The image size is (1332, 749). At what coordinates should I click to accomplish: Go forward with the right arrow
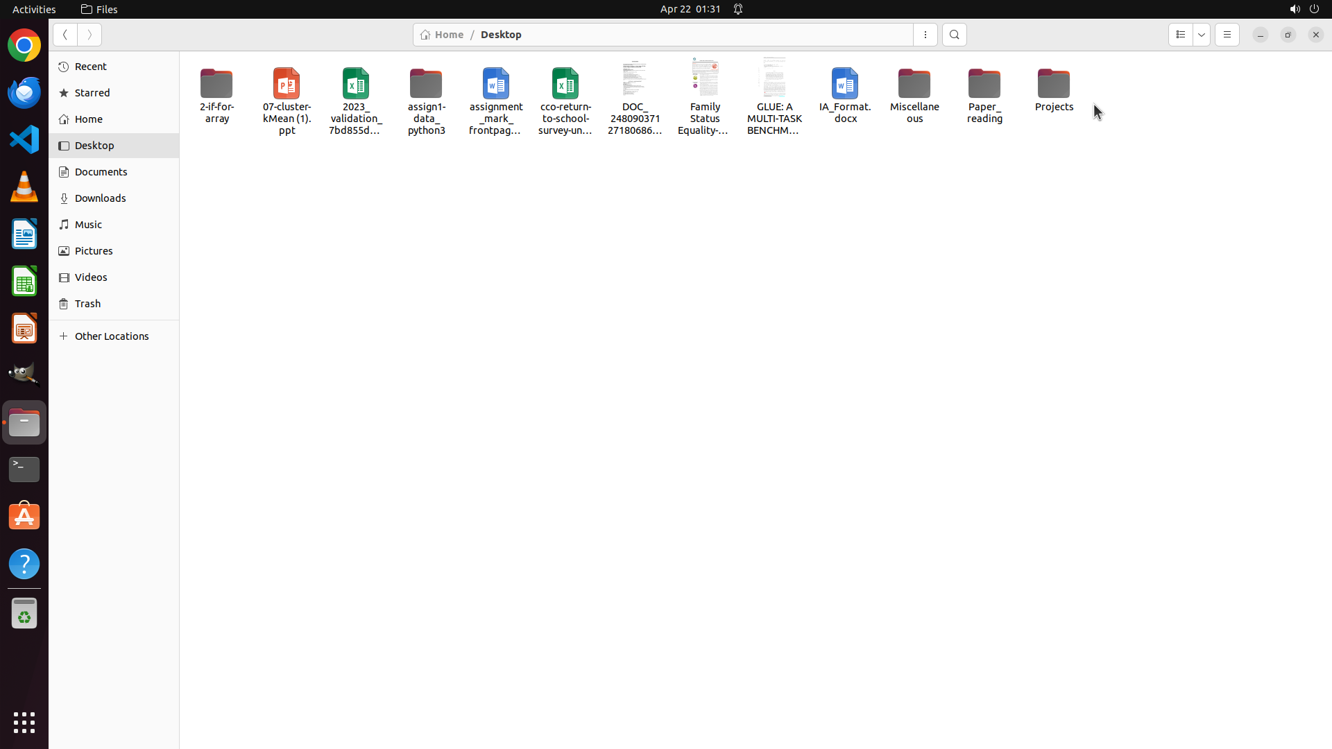coord(89,35)
